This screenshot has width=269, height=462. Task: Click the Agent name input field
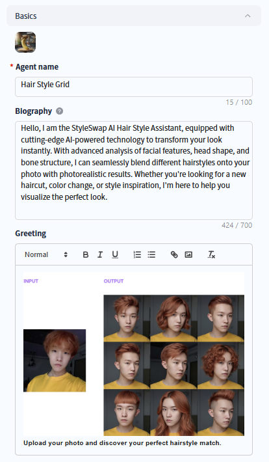(134, 87)
